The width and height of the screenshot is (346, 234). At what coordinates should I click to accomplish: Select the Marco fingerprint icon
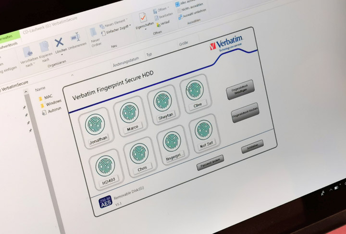coord(129,113)
